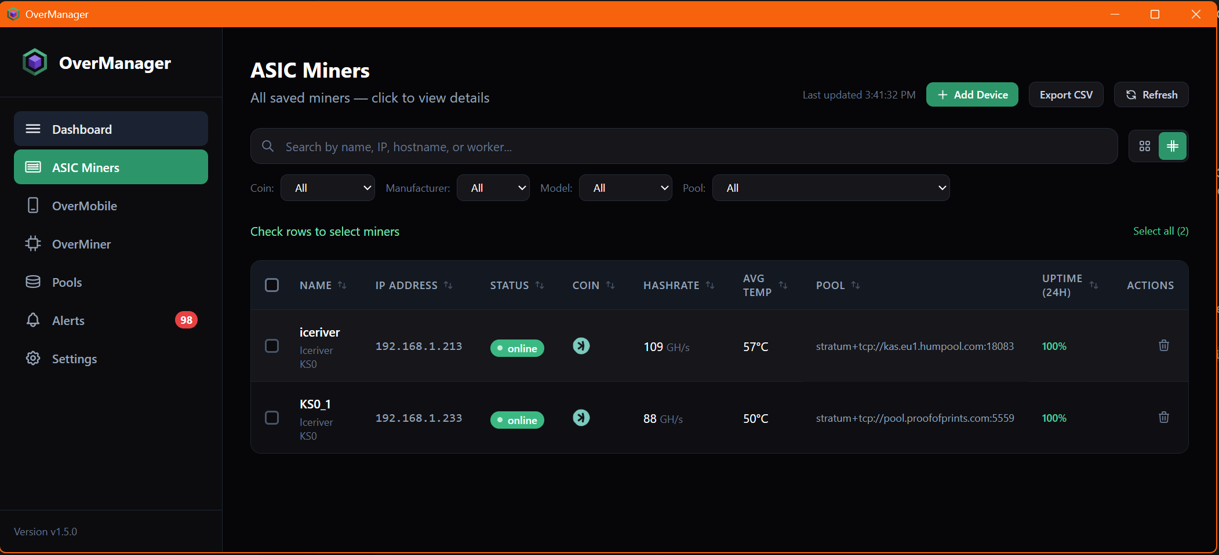Open the Pool filter dropdown
This screenshot has width=1219, height=555.
831,188
